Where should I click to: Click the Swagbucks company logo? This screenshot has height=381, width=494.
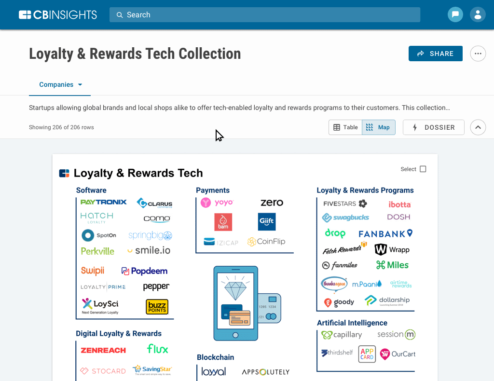345,218
